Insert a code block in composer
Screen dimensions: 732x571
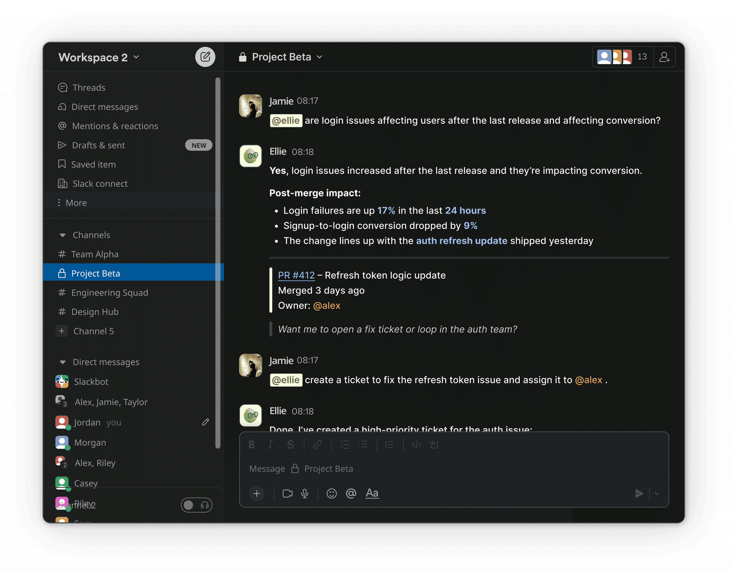[434, 444]
